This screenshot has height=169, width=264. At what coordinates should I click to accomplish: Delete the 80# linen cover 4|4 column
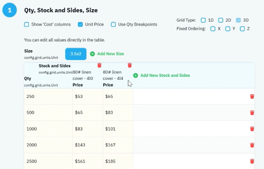point(129,65)
